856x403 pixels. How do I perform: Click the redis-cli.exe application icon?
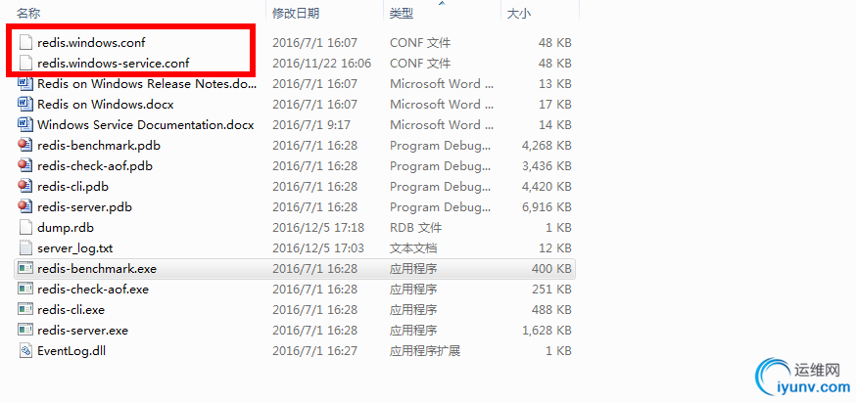[25, 310]
